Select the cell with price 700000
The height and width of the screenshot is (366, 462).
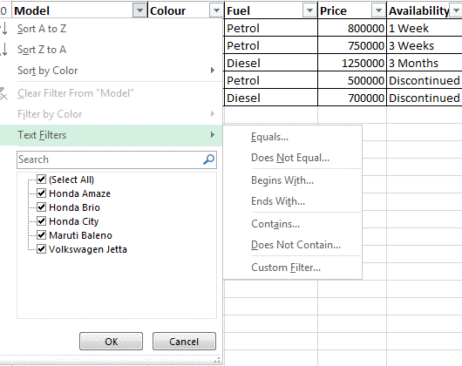(x=352, y=98)
